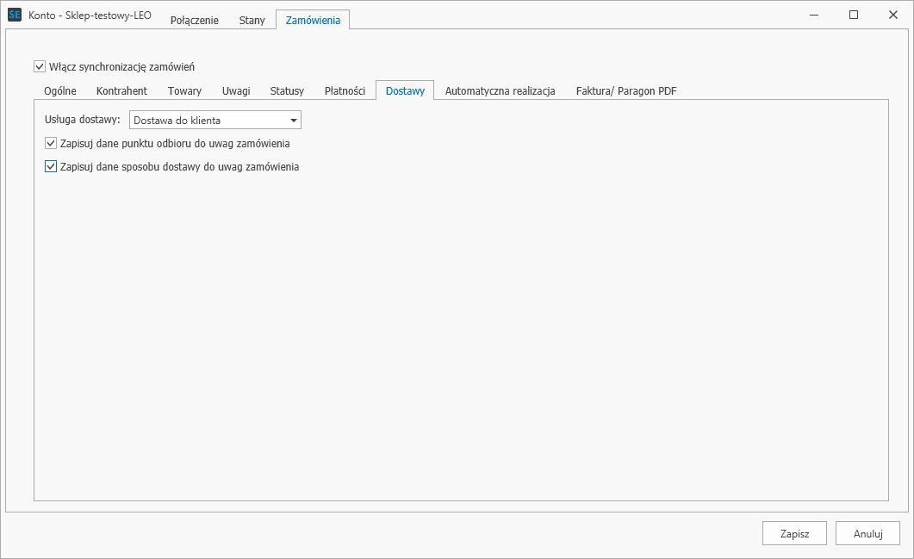Screen dimensions: 914x559
Task: Close the Konto window
Action: [893, 16]
